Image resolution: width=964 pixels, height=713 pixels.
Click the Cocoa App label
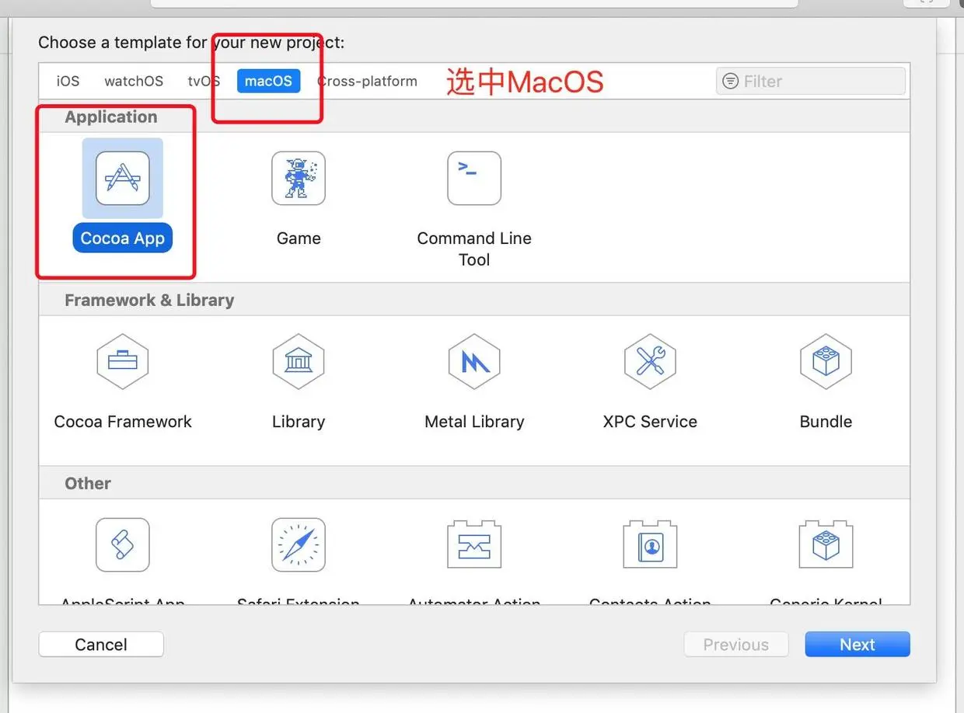[x=123, y=238]
